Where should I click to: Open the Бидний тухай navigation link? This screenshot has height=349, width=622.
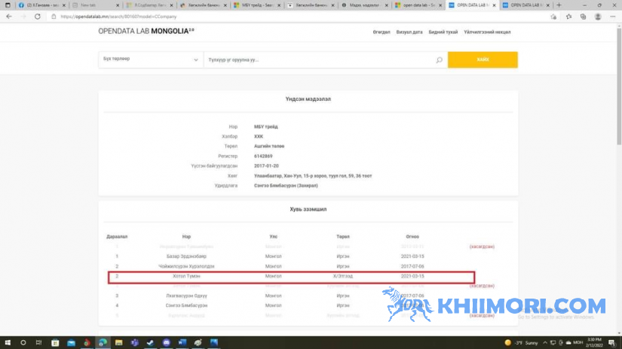click(x=443, y=32)
